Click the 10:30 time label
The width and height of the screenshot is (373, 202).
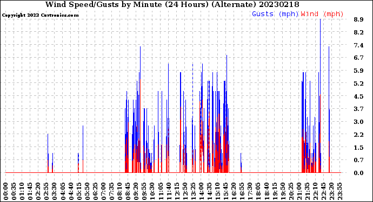152,191
